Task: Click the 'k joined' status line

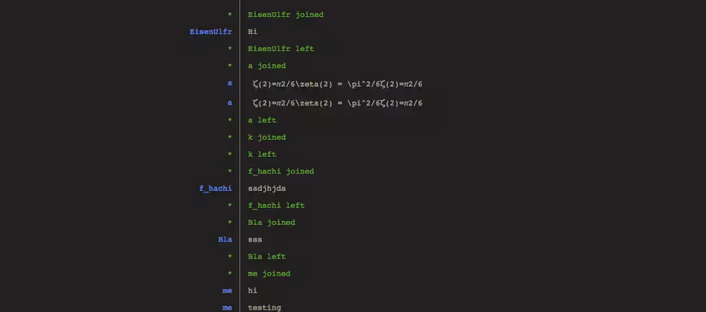Action: [267, 137]
